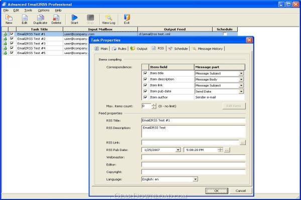Sort by the Task Title column header
Image resolution: width=301 pixels, height=200 pixels.
click(x=40, y=29)
